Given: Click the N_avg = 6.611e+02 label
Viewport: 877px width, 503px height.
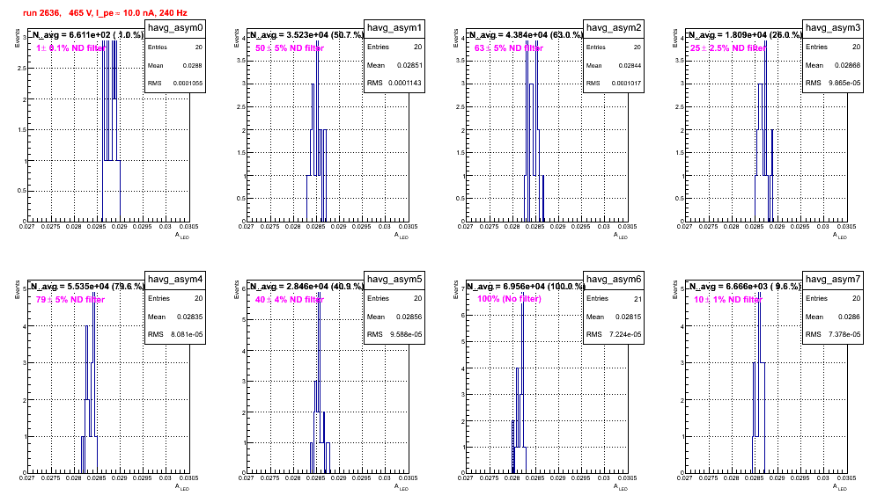Looking at the screenshot, I should pyautogui.click(x=87, y=34).
